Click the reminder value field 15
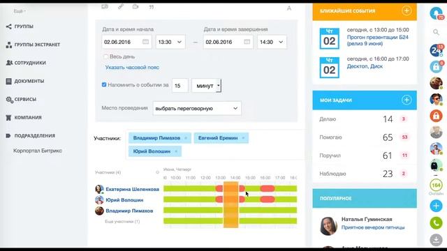The width and height of the screenshot is (447, 251). [180, 86]
